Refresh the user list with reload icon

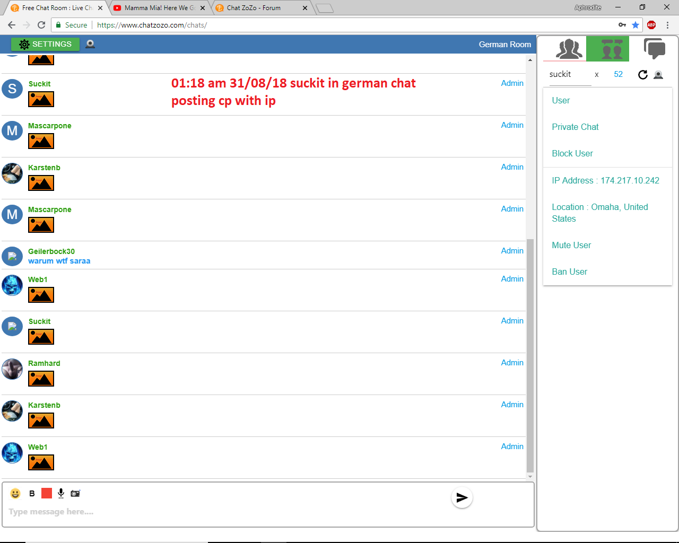tap(642, 75)
